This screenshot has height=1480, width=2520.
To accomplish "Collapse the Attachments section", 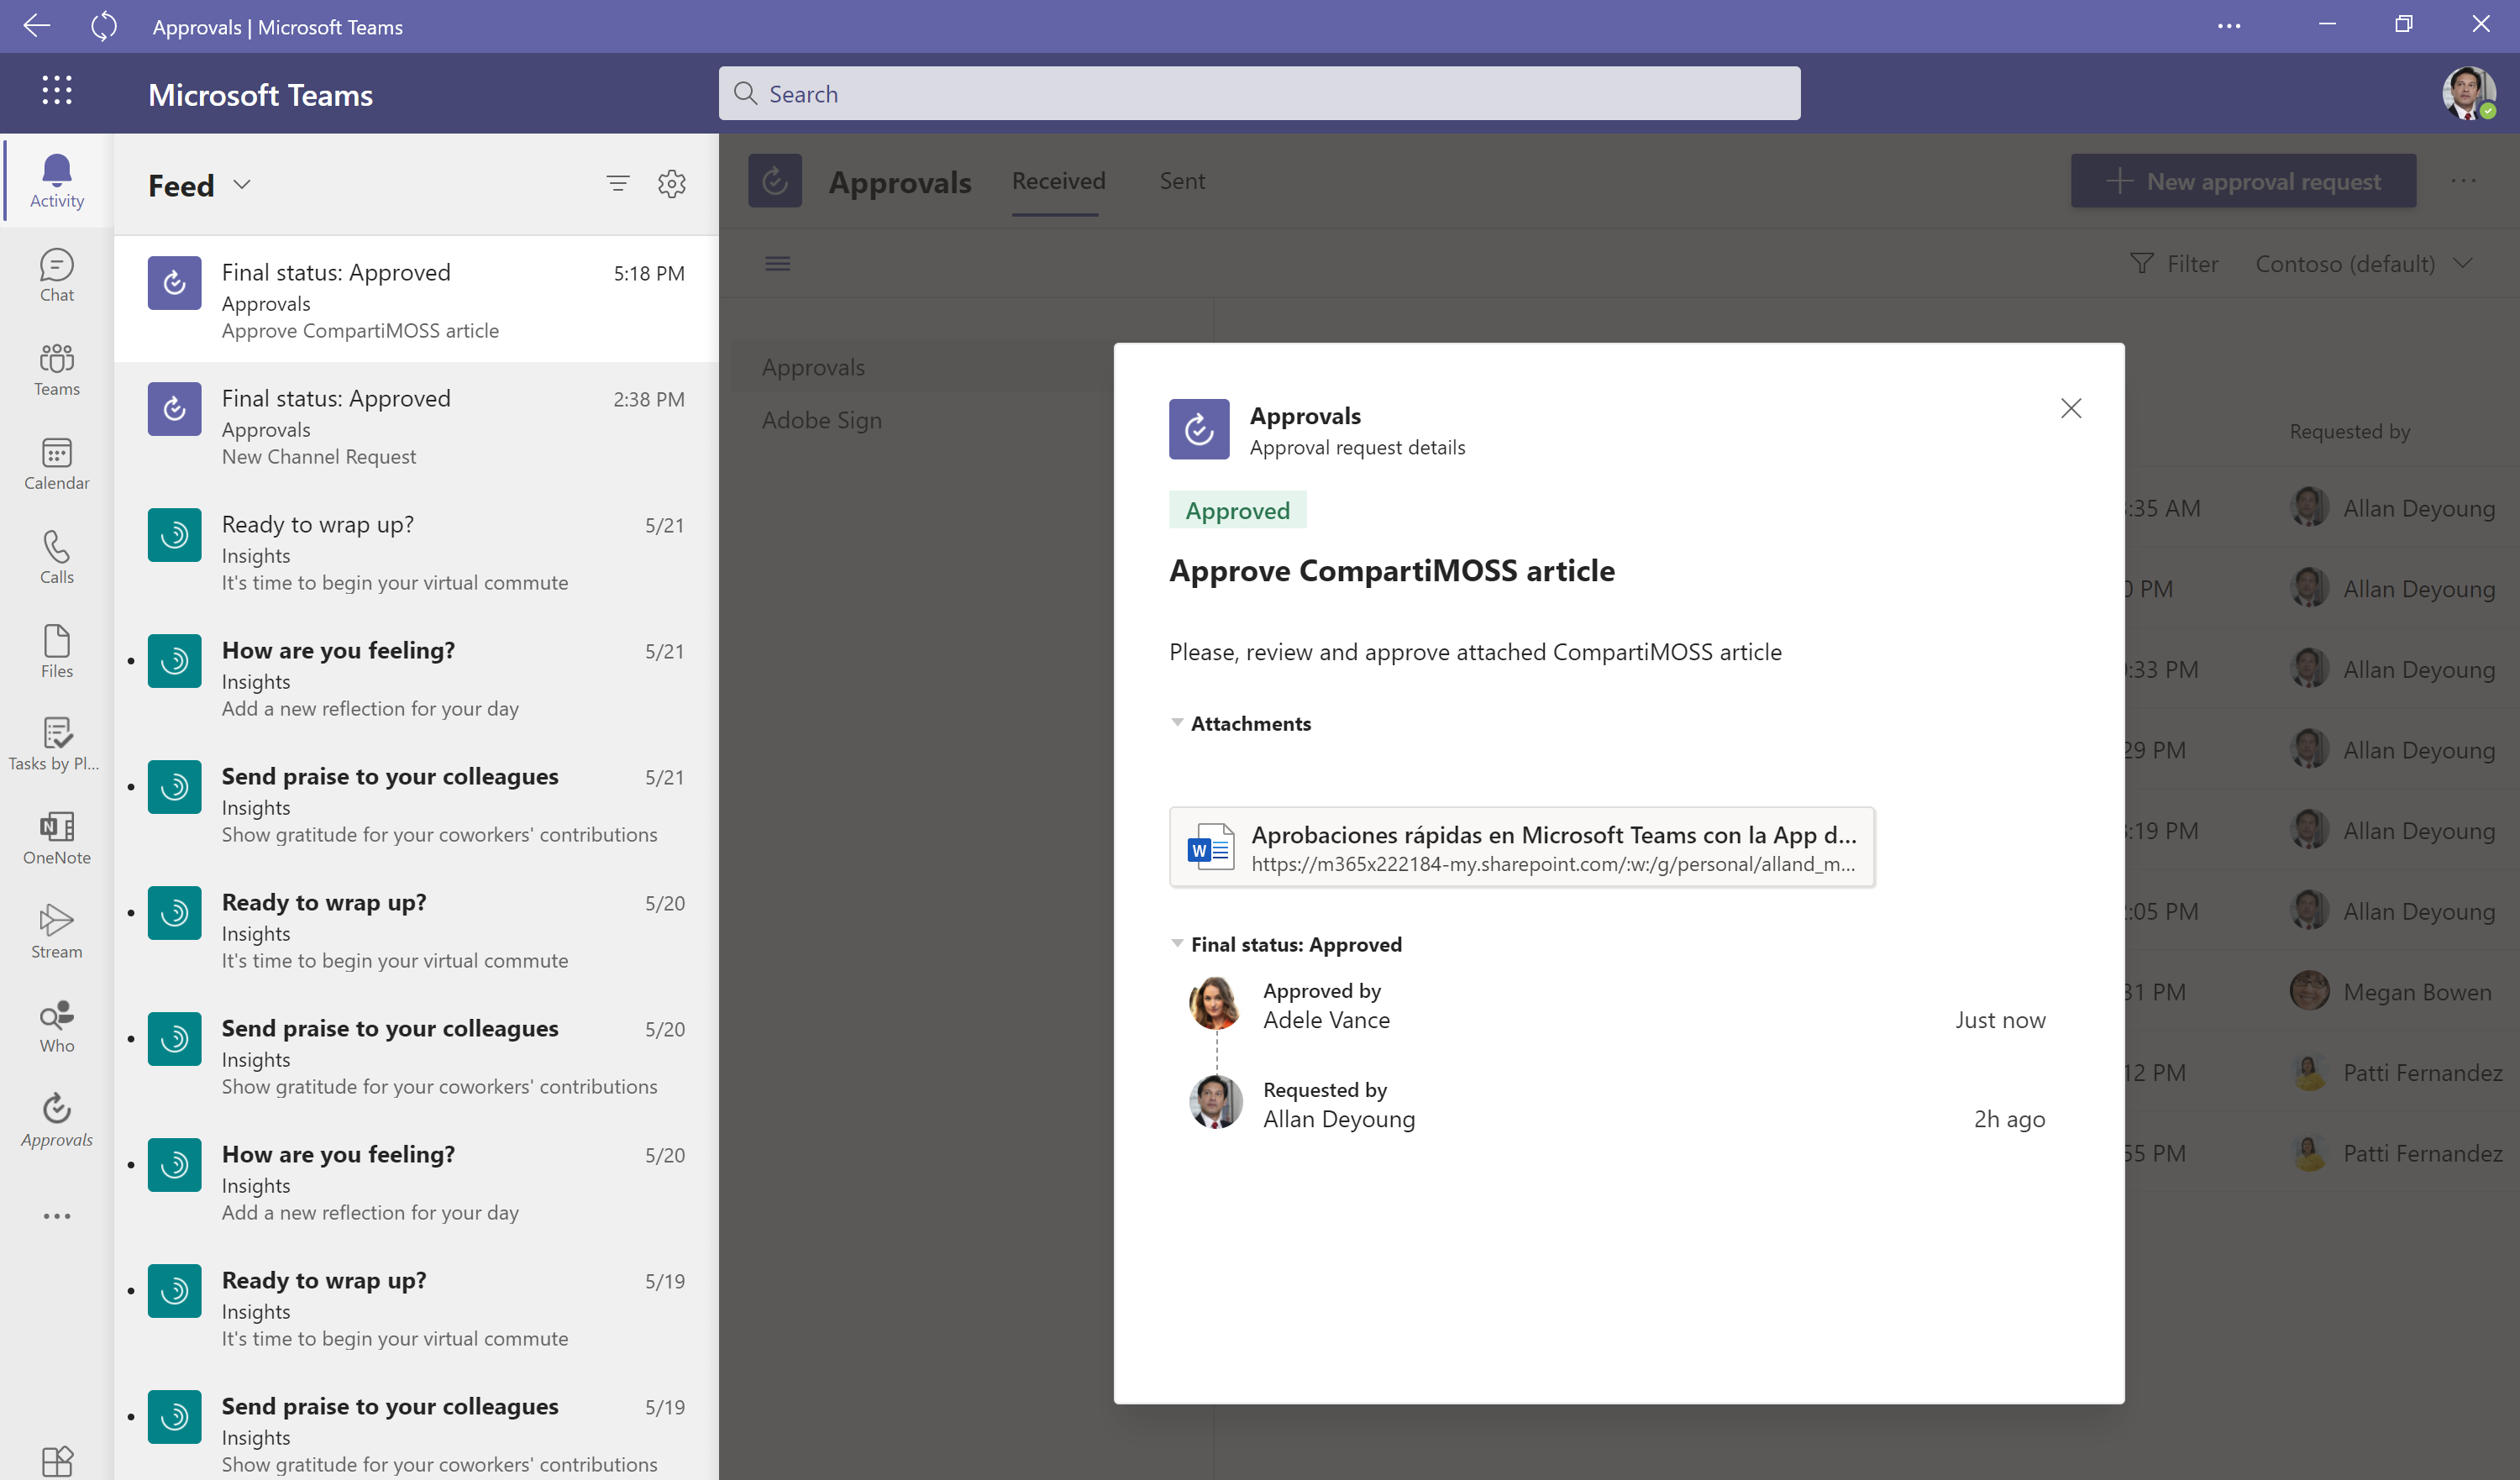I will click(x=1177, y=723).
